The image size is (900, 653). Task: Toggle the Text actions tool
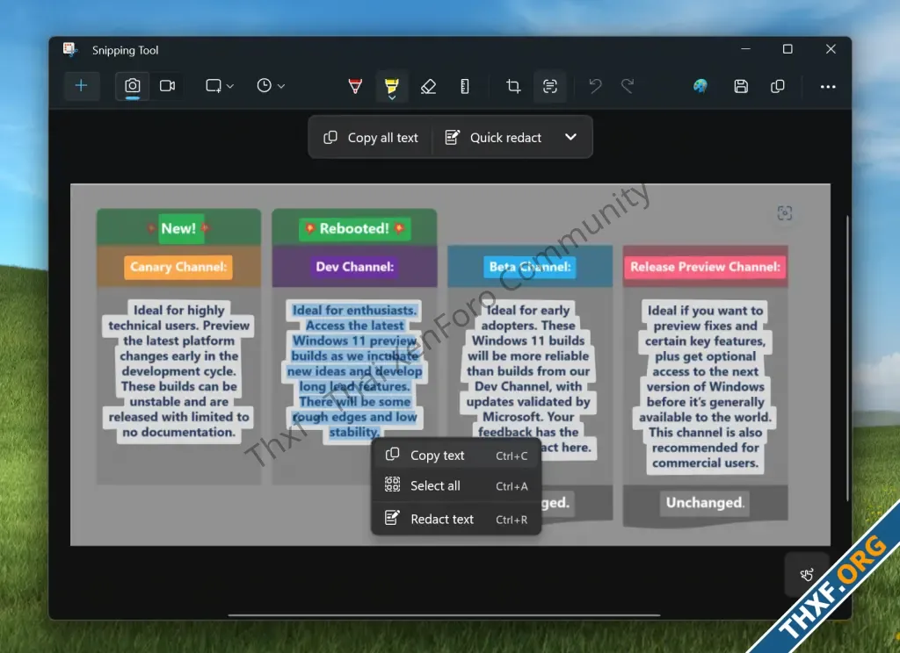tap(550, 87)
